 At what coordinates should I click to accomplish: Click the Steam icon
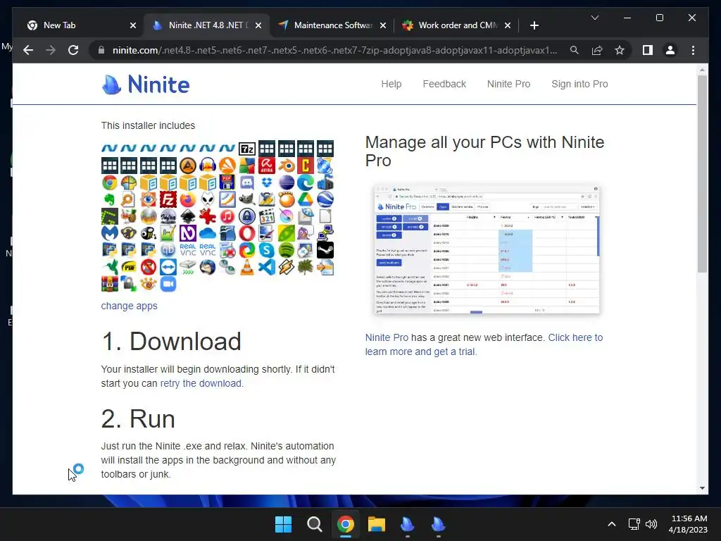(x=325, y=250)
